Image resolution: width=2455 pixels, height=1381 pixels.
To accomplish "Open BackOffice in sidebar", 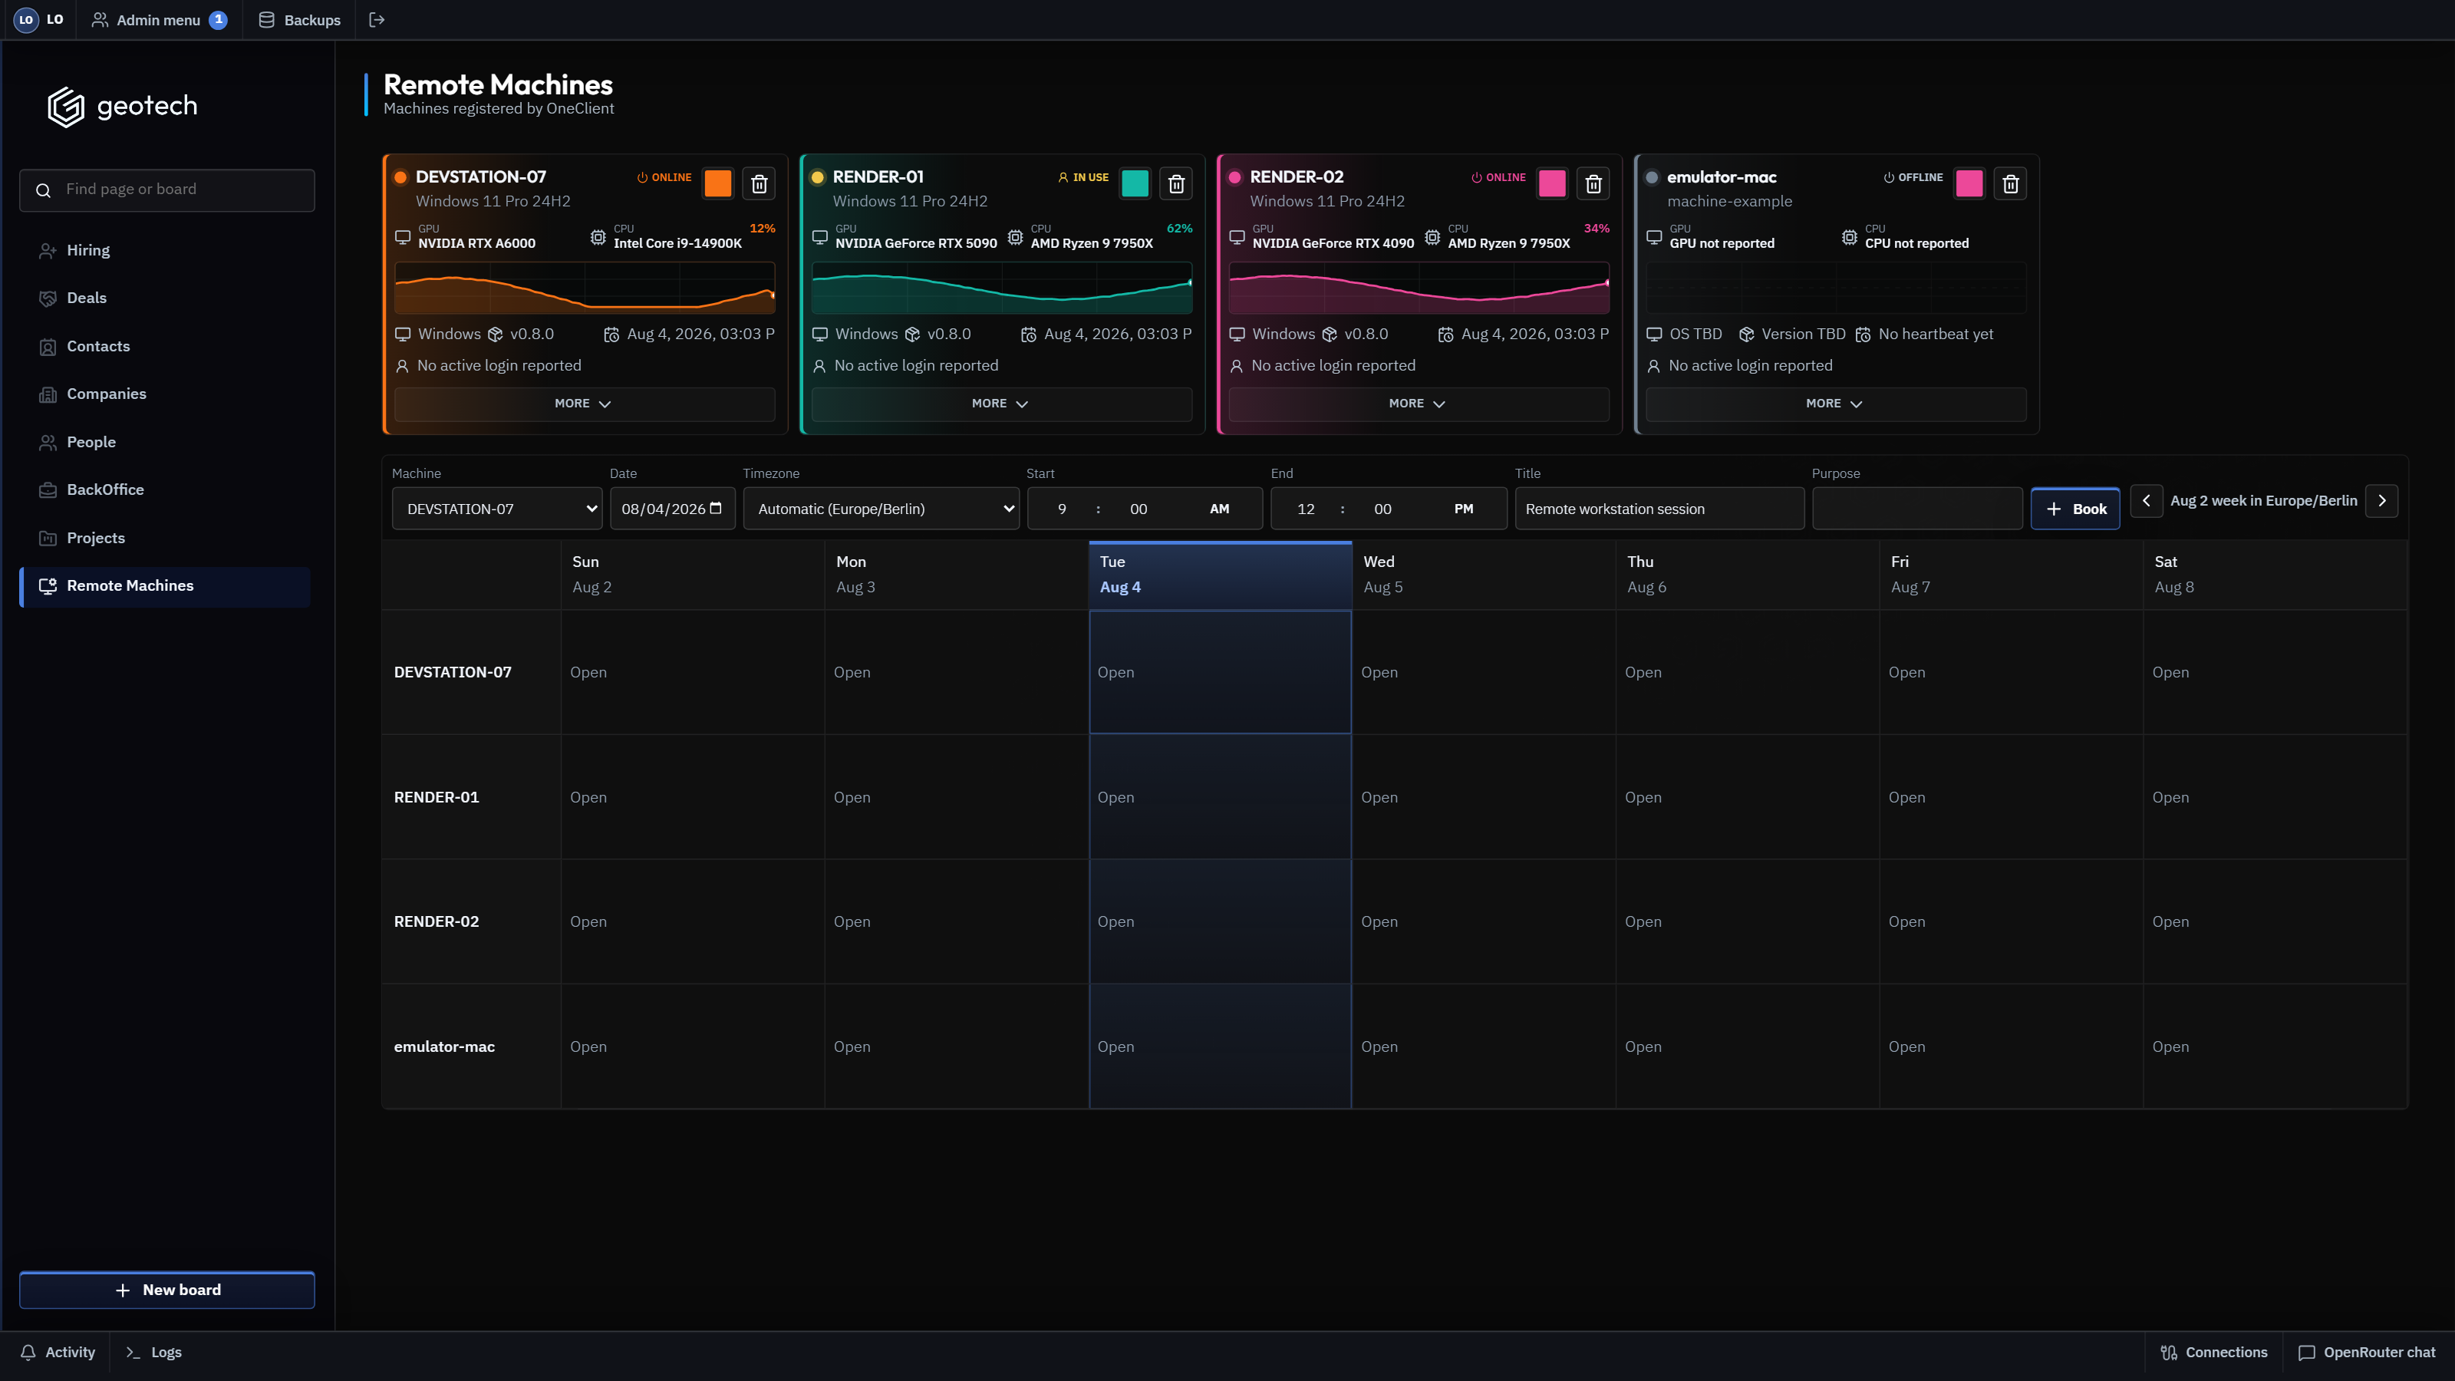I will click(x=165, y=490).
